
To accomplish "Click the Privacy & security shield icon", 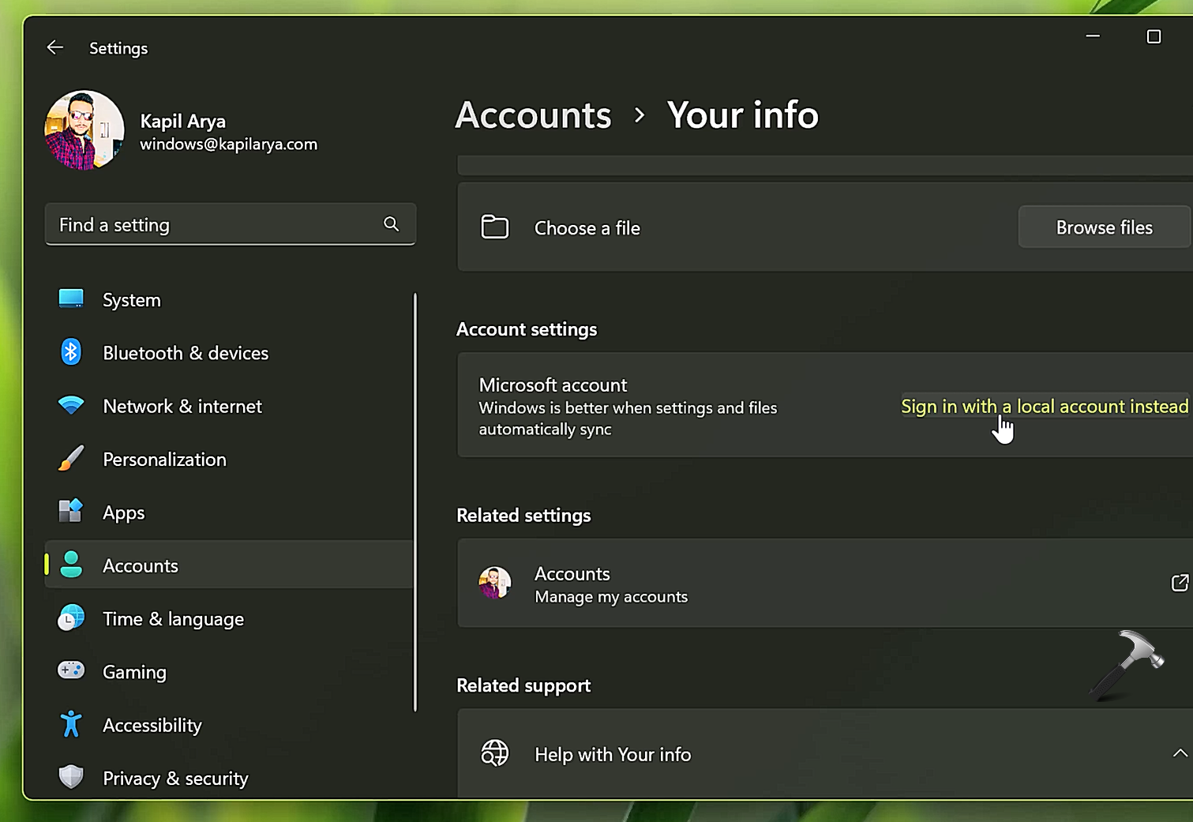I will pos(71,777).
